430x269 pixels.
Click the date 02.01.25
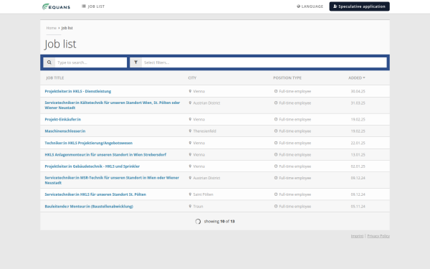(x=358, y=166)
